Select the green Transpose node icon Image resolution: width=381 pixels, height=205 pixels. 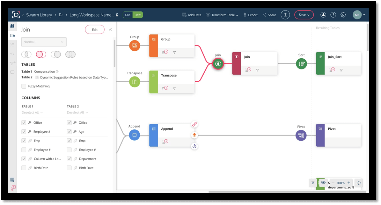click(135, 82)
